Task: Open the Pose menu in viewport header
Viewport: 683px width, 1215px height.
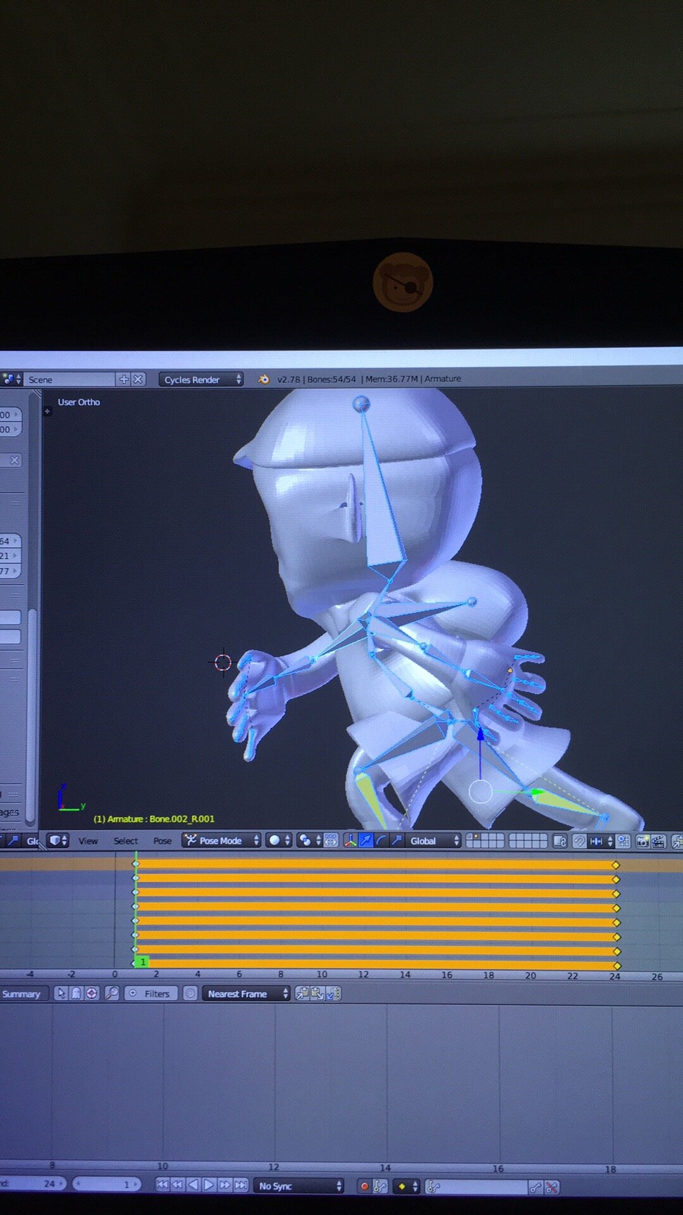Action: click(x=162, y=840)
